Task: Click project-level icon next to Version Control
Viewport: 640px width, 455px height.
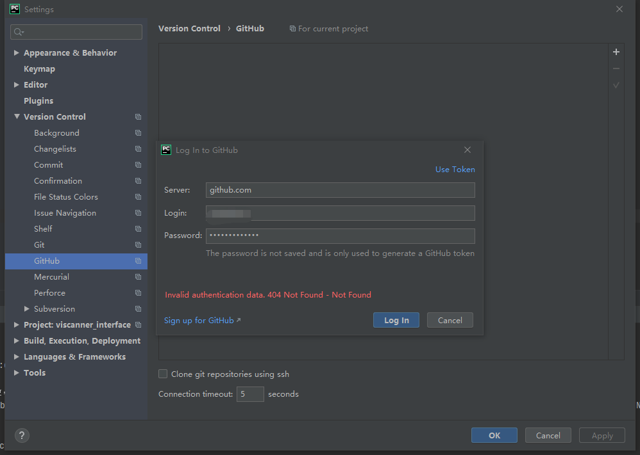Action: click(x=138, y=117)
